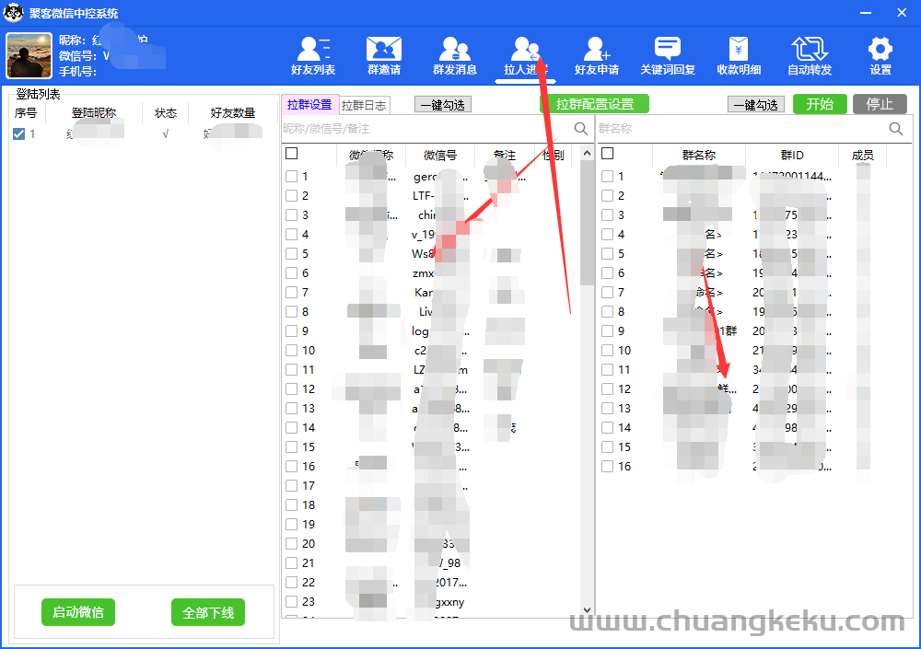Click the panda app logo in title bar
Screen dimensions: 921x649
tap(14, 12)
